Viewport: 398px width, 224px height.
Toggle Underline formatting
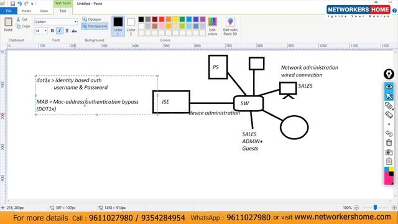coord(67,30)
